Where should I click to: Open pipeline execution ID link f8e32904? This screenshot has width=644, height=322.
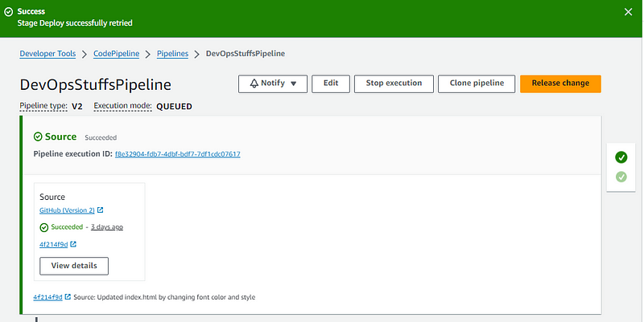pyautogui.click(x=177, y=154)
